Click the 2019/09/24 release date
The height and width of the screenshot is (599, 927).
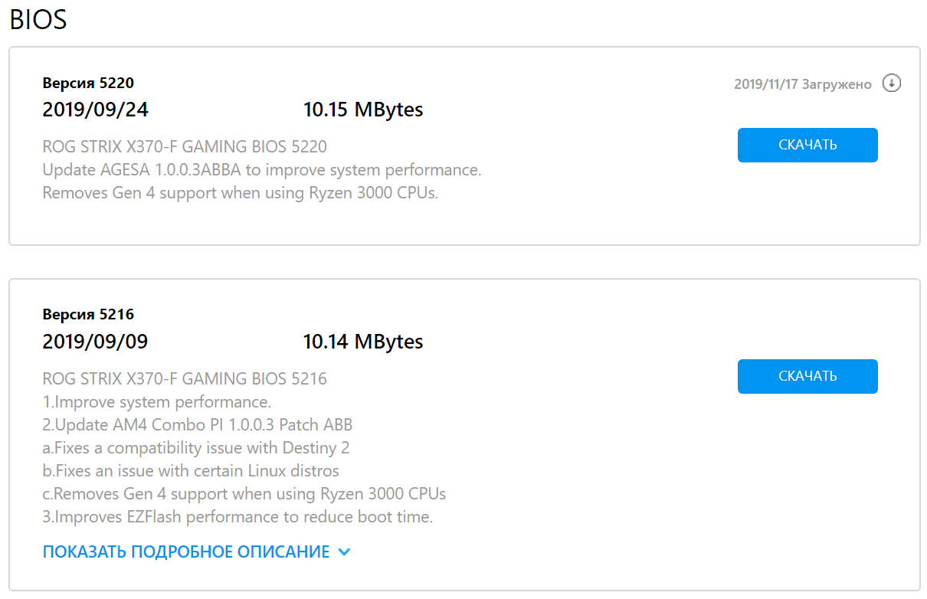pyautogui.click(x=95, y=110)
